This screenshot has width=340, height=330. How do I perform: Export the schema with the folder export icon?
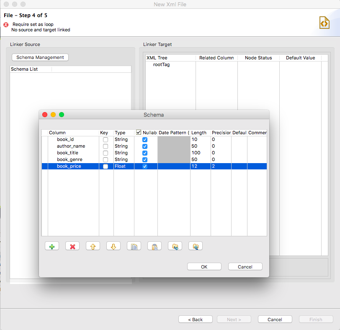tap(195, 246)
